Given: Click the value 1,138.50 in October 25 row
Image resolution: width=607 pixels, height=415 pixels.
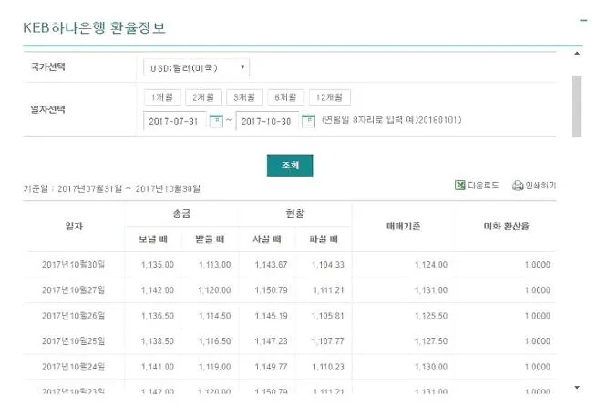Looking at the screenshot, I should click(158, 341).
